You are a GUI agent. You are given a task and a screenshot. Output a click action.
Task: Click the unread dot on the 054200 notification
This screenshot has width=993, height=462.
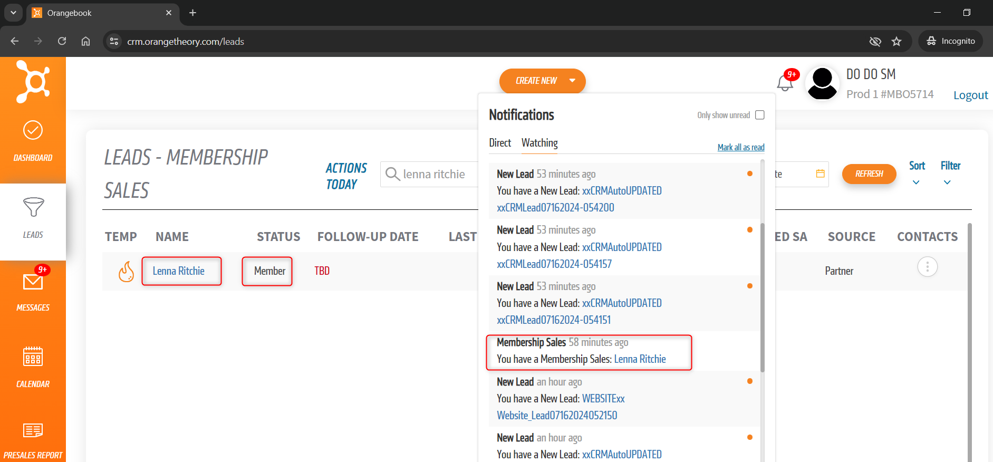pos(750,174)
